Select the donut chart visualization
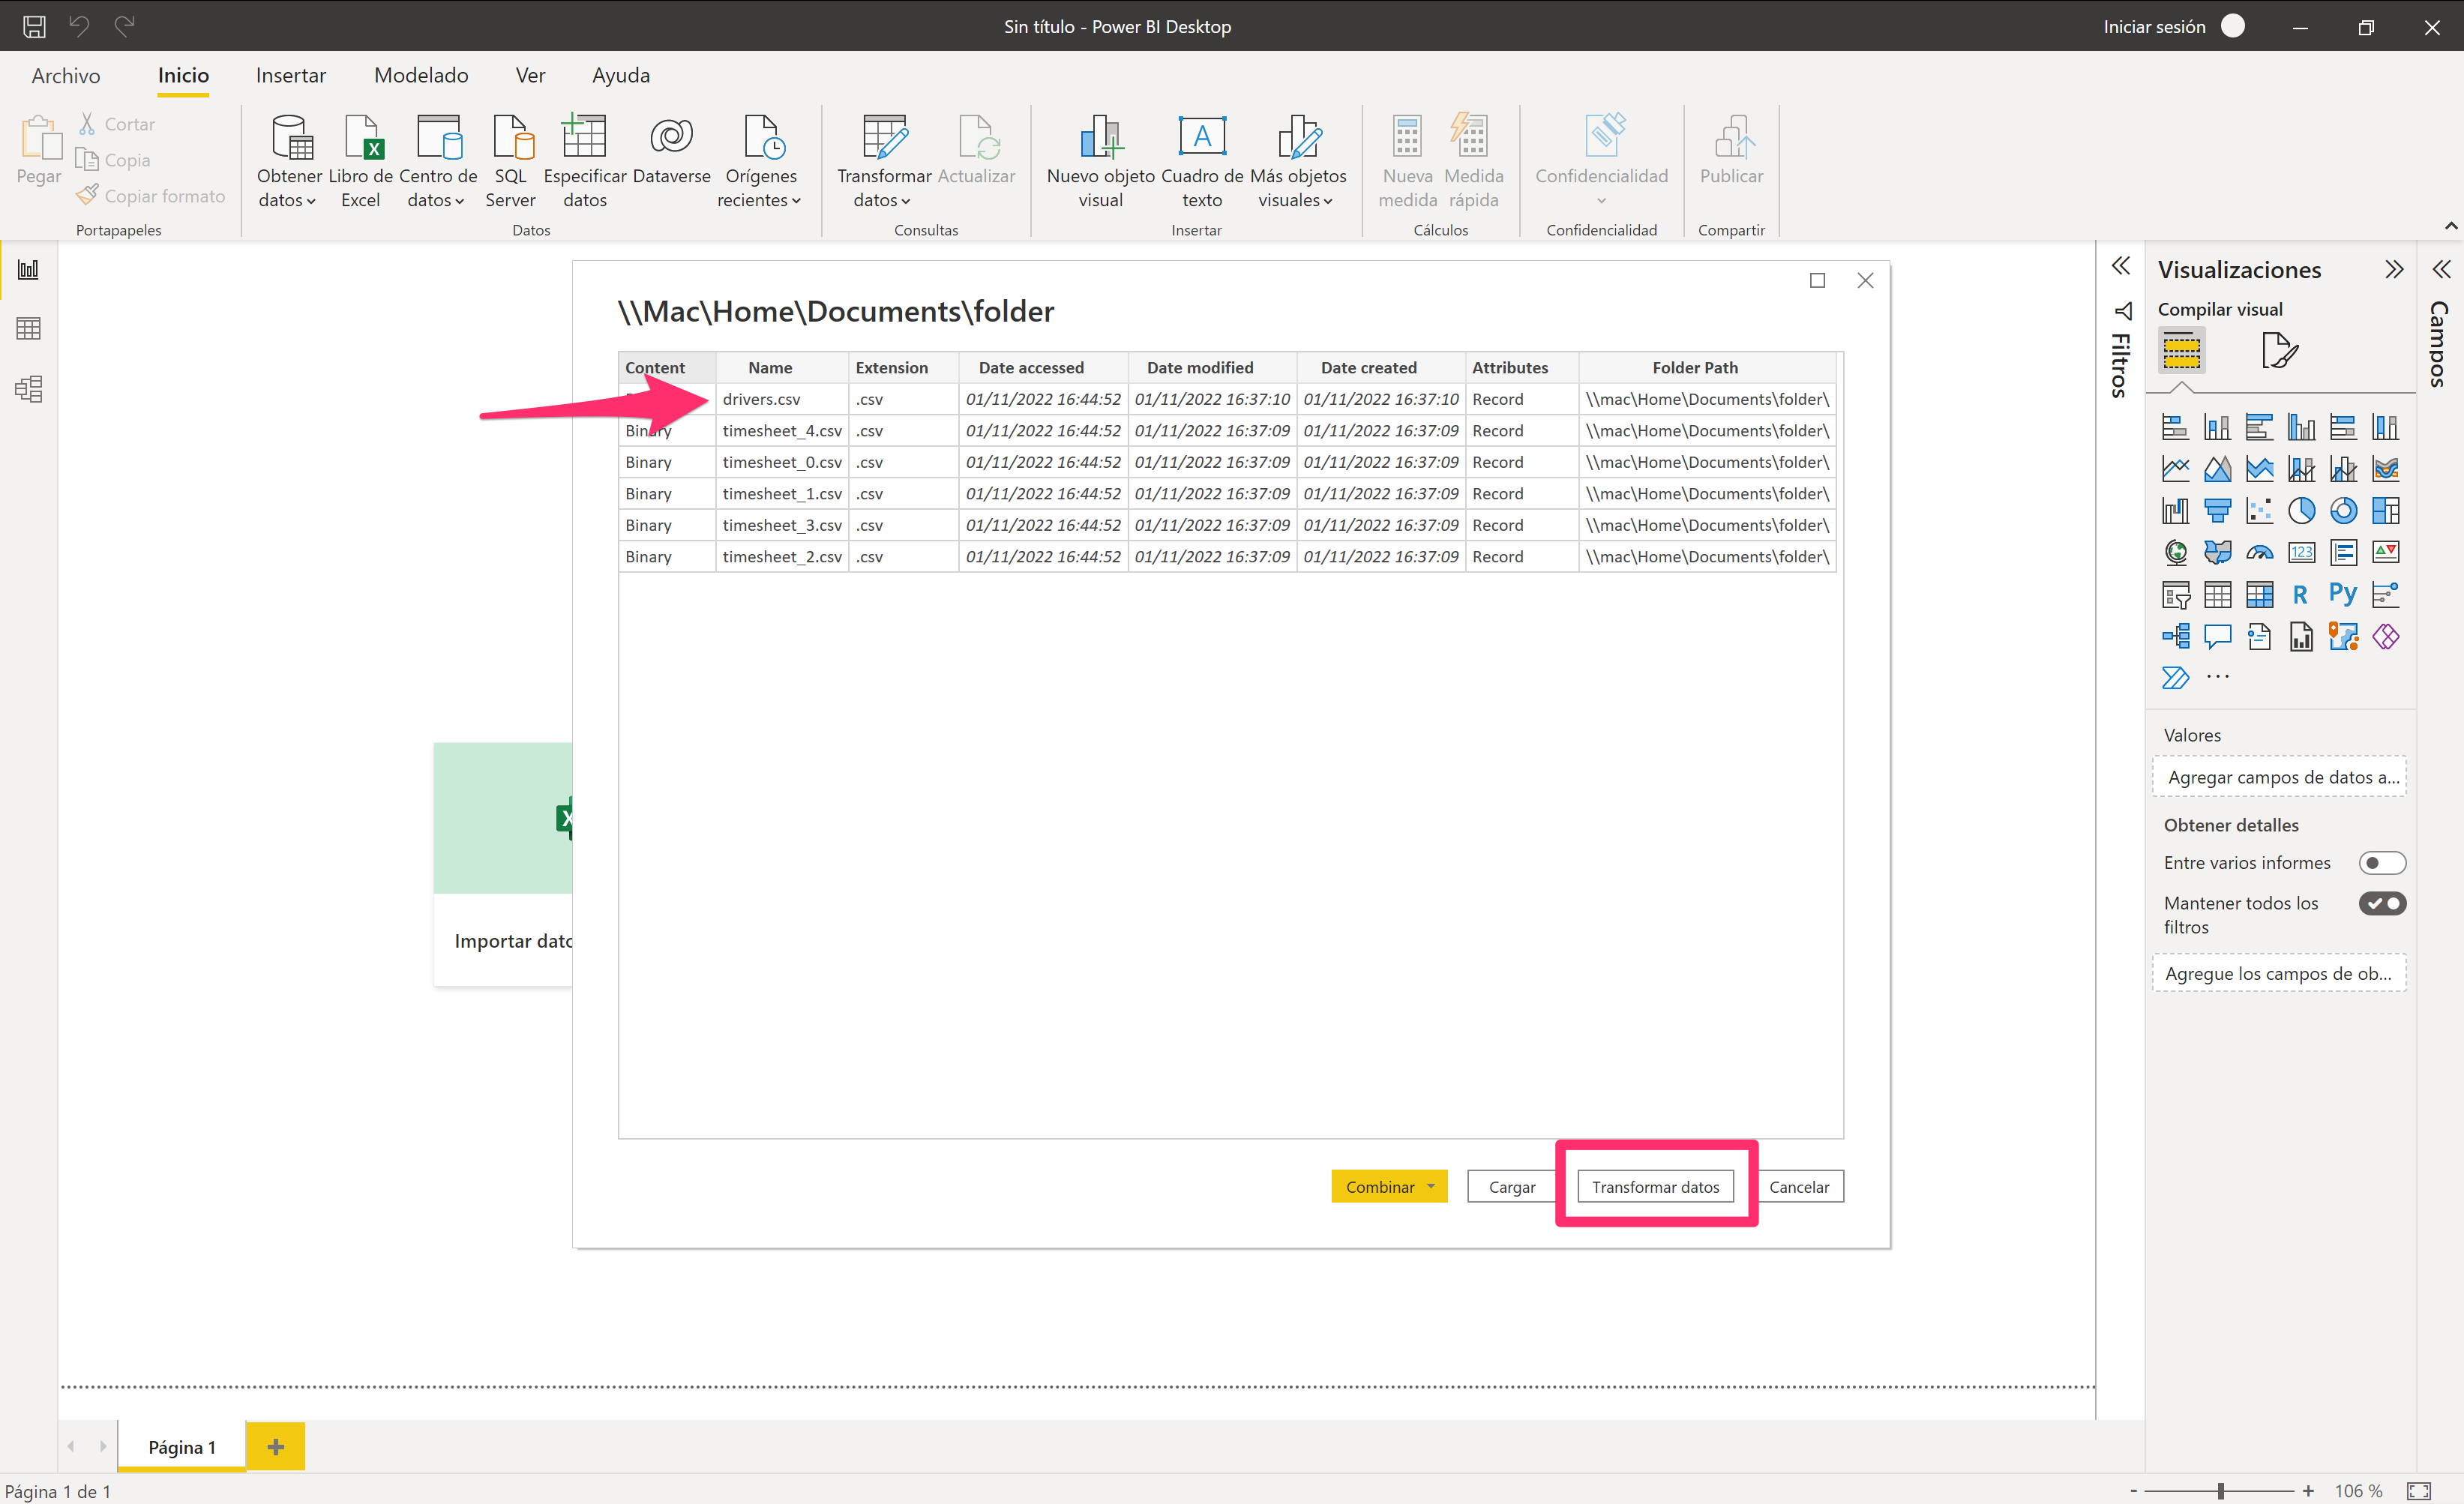Image resolution: width=2464 pixels, height=1504 pixels. (2343, 511)
